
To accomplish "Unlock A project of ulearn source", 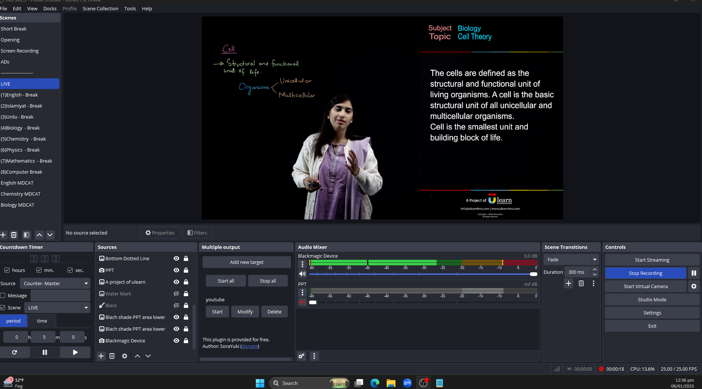I will tap(186, 282).
